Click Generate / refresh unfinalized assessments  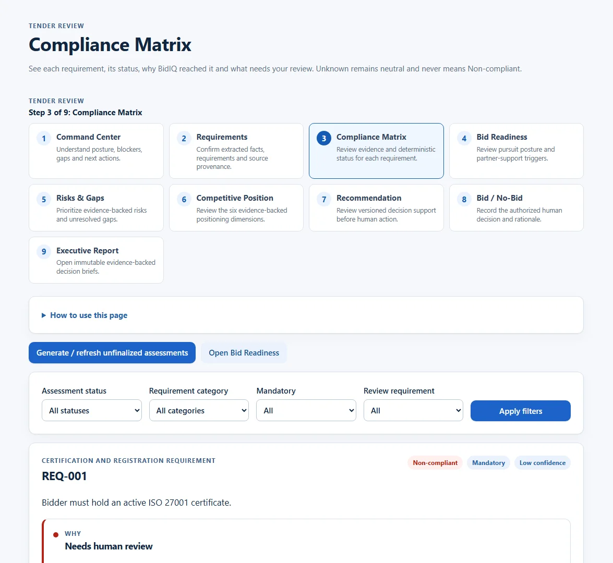pyautogui.click(x=112, y=353)
